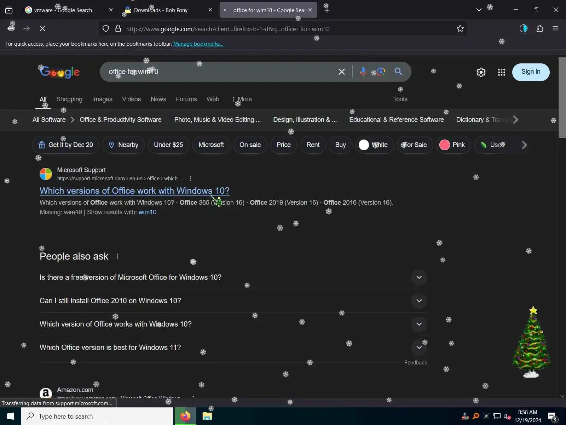Advance the filter chips carousel right

point(524,145)
